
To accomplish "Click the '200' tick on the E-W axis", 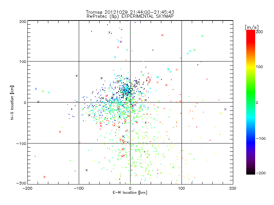I will tap(233, 188).
